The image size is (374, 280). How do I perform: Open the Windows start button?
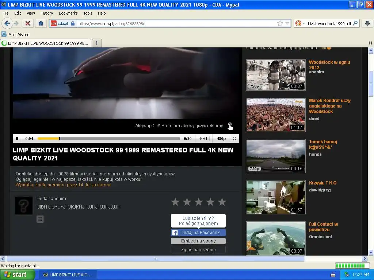point(17,275)
